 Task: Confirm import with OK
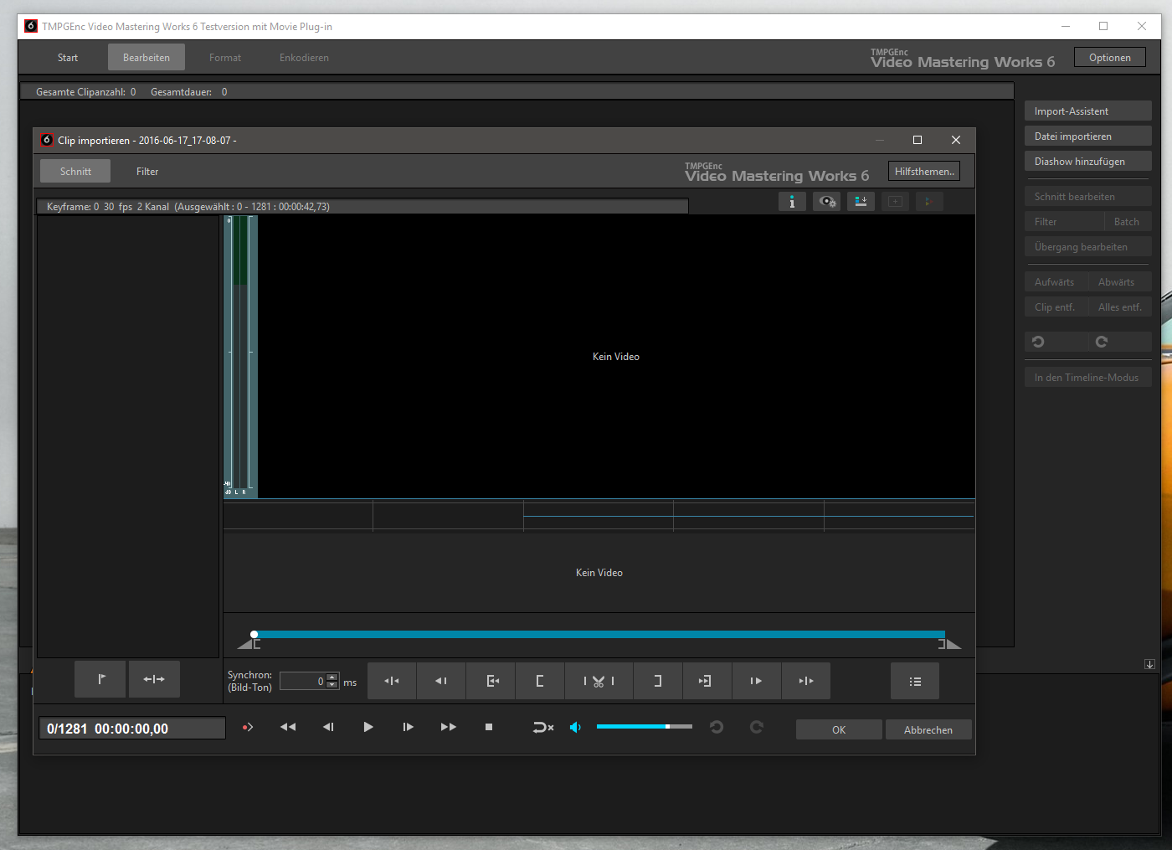(x=839, y=730)
